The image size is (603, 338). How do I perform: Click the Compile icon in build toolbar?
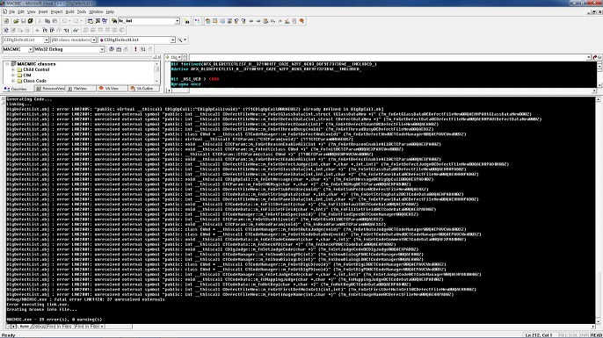tap(112, 49)
